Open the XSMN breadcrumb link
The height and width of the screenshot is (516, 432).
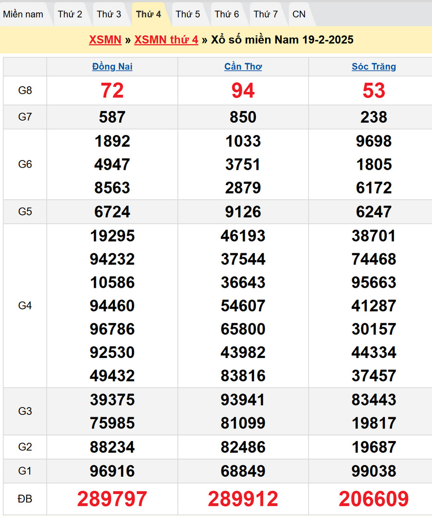(105, 40)
